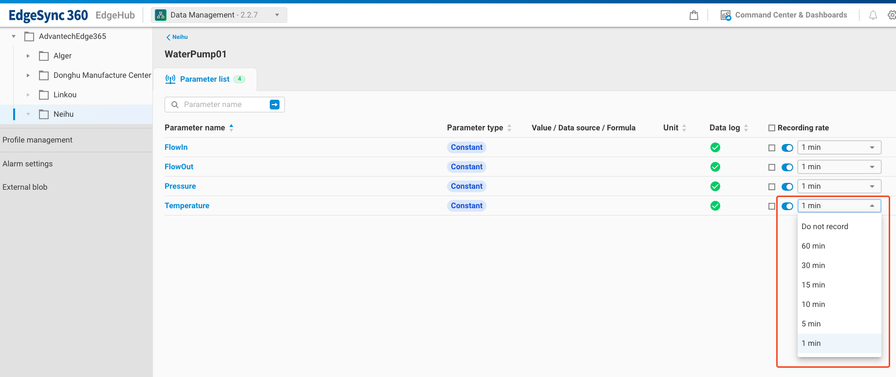Open the settings gear icon
Screen dimensions: 896x377
coord(892,15)
